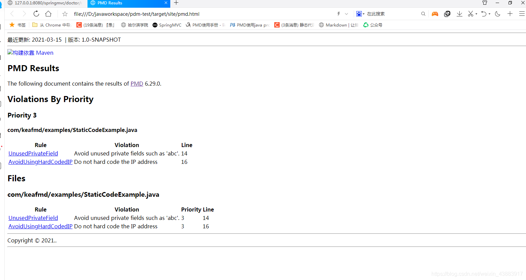The width and height of the screenshot is (526, 280).
Task: Open the Baidu search engine selector
Action: point(360,14)
